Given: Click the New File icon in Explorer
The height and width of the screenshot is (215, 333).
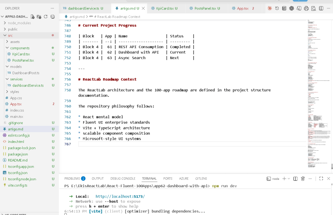Looking at the screenshot, I should 33,17.
